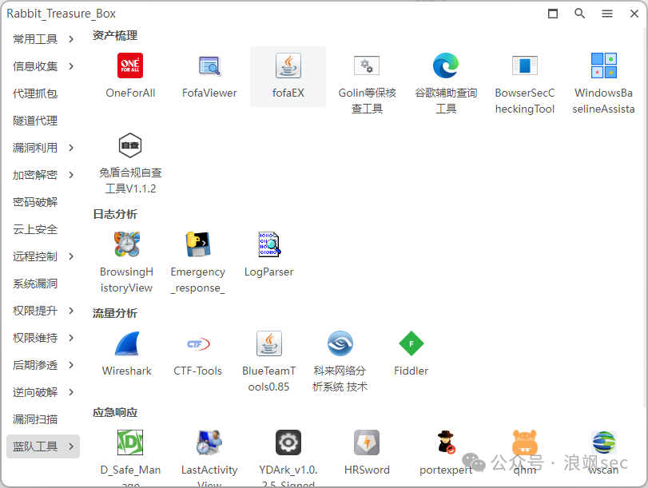This screenshot has width=648, height=488.
Task: Open 谷歌辅助查询工具 Edge icon
Action: (x=446, y=65)
